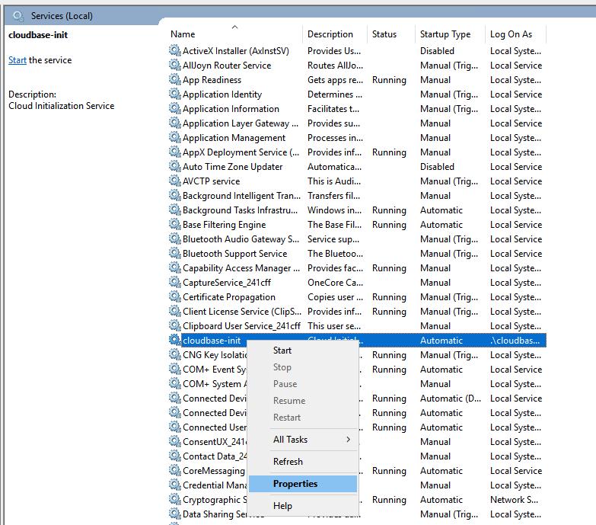Expand the All Tasks submenu
This screenshot has width=596, height=525.
(x=303, y=440)
